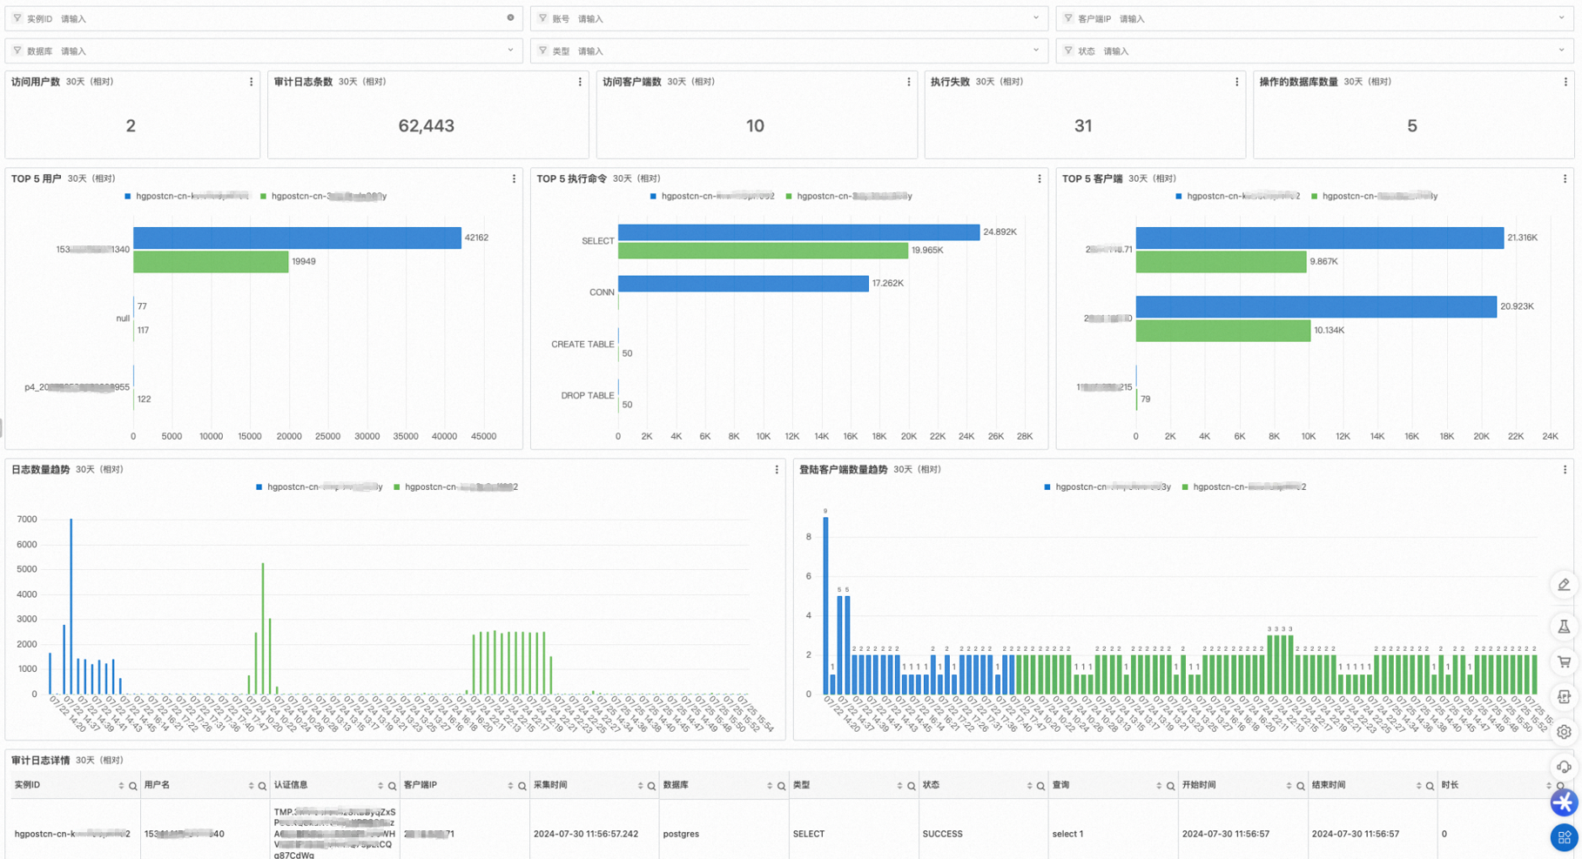The height and width of the screenshot is (859, 1582).
Task: Click the 执行失败 value 31
Action: pos(1083,126)
